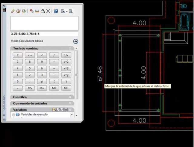This screenshot has width=194, height=147.
Task: Click the number 7 key
Action: (18, 62)
